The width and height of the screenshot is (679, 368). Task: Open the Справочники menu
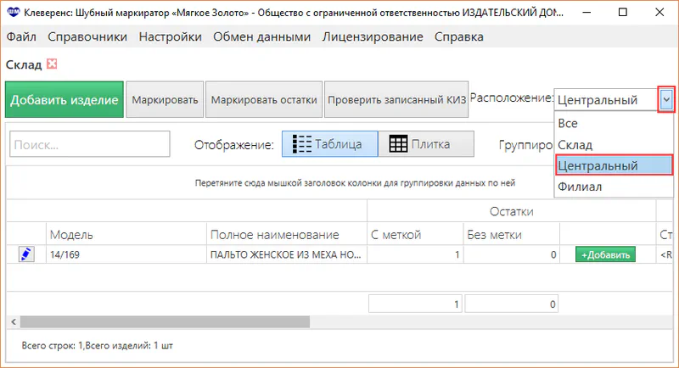click(x=87, y=36)
